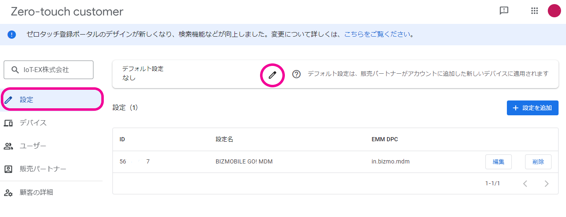The image size is (566, 217).
Task: Open the こちらをご覧ください link
Action: coord(377,34)
